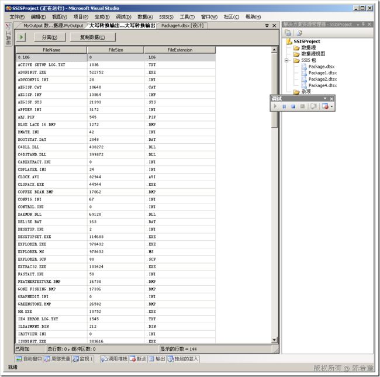Select Package4.dtsx in Solution Explorer
Viewport: 380px width, 377px height.
[x=323, y=85]
